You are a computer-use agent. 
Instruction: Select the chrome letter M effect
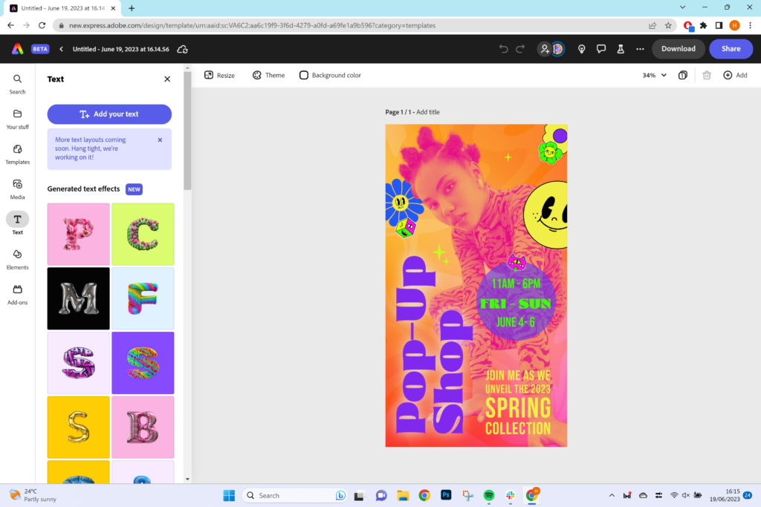(x=79, y=298)
